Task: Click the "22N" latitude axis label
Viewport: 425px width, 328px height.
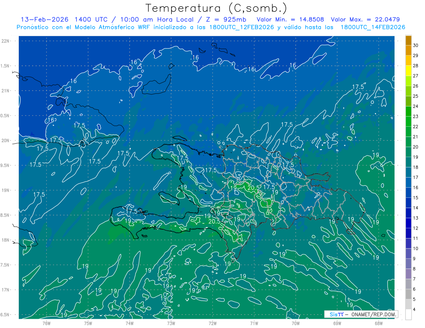Action: (5, 41)
